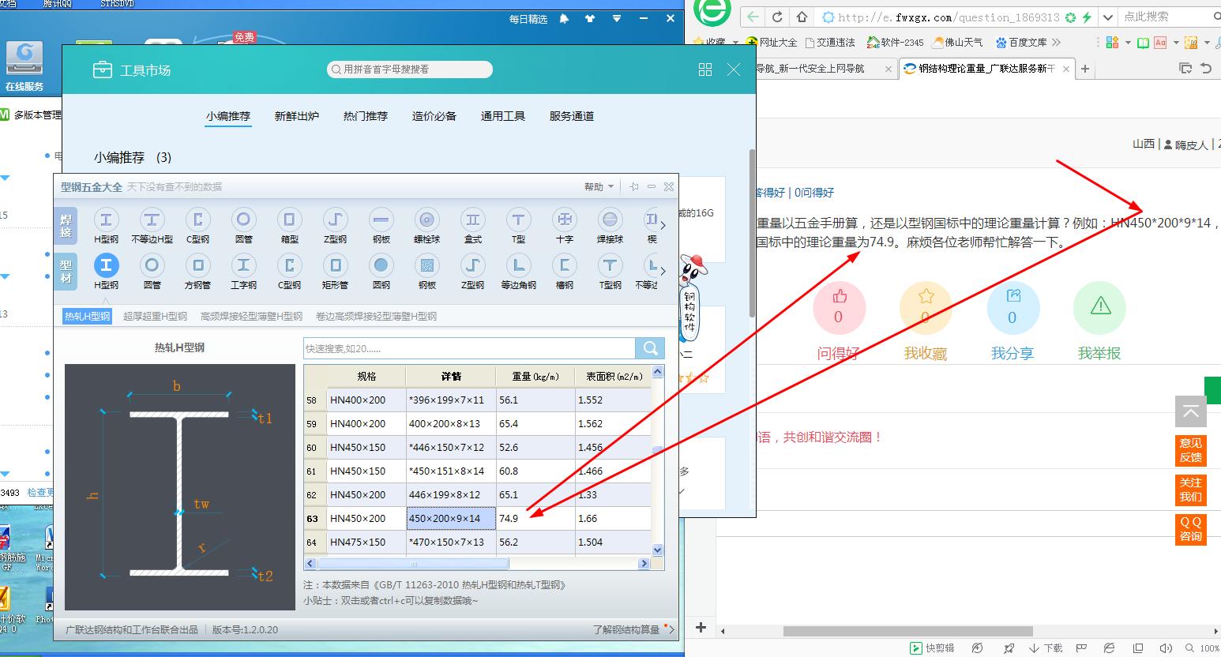Switch to 服务通道 tab
Viewport: 1221px width, 657px height.
(571, 116)
